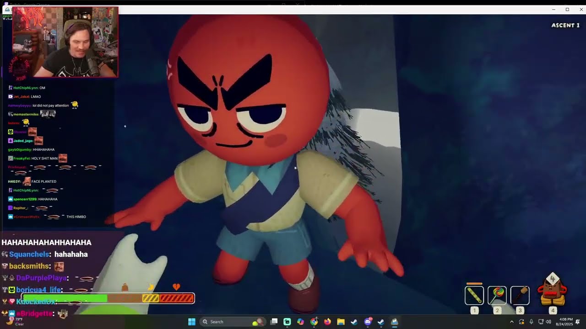Open the Windows Start menu
The width and height of the screenshot is (586, 329).
(192, 322)
